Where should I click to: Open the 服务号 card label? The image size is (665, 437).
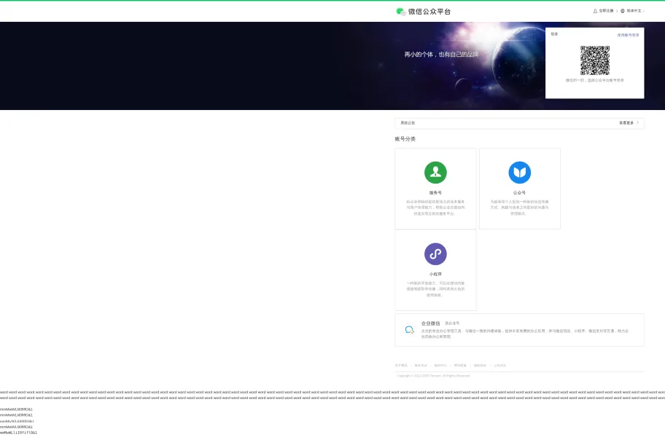tap(435, 193)
